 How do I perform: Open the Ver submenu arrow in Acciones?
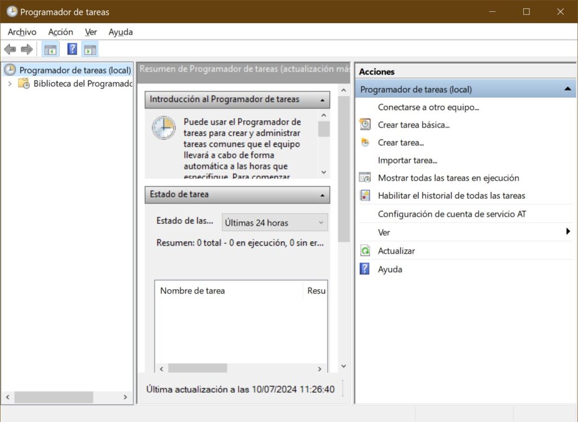pos(569,232)
